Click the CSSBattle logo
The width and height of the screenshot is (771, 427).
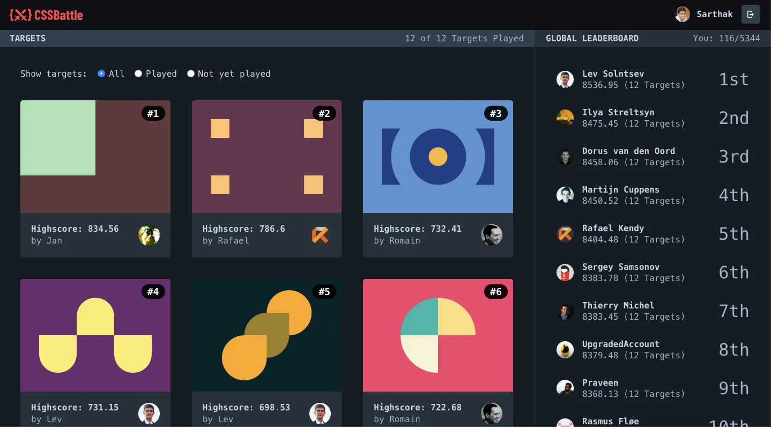(46, 15)
